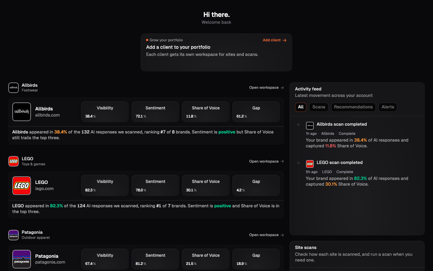Viewport: 433px width, 271px height.
Task: Click the '1h ago' timestamp in feed
Action: click(x=311, y=133)
